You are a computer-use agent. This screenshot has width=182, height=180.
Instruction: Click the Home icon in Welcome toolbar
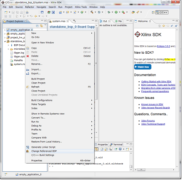tap(160, 26)
